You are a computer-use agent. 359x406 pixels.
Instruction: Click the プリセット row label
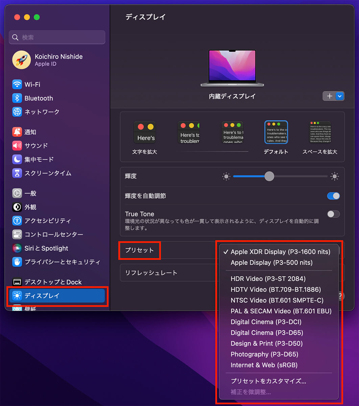point(139,250)
